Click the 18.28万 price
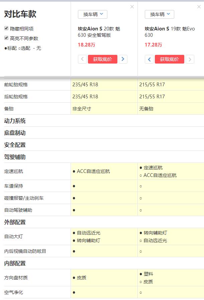204x300 pixels. click(86, 45)
